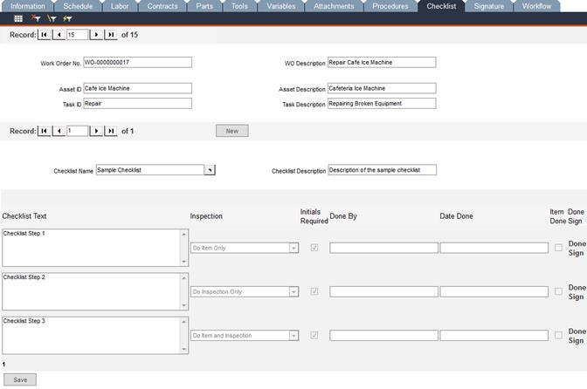Click the quick filter lightning icon
587x389 pixels.
(x=68, y=18)
